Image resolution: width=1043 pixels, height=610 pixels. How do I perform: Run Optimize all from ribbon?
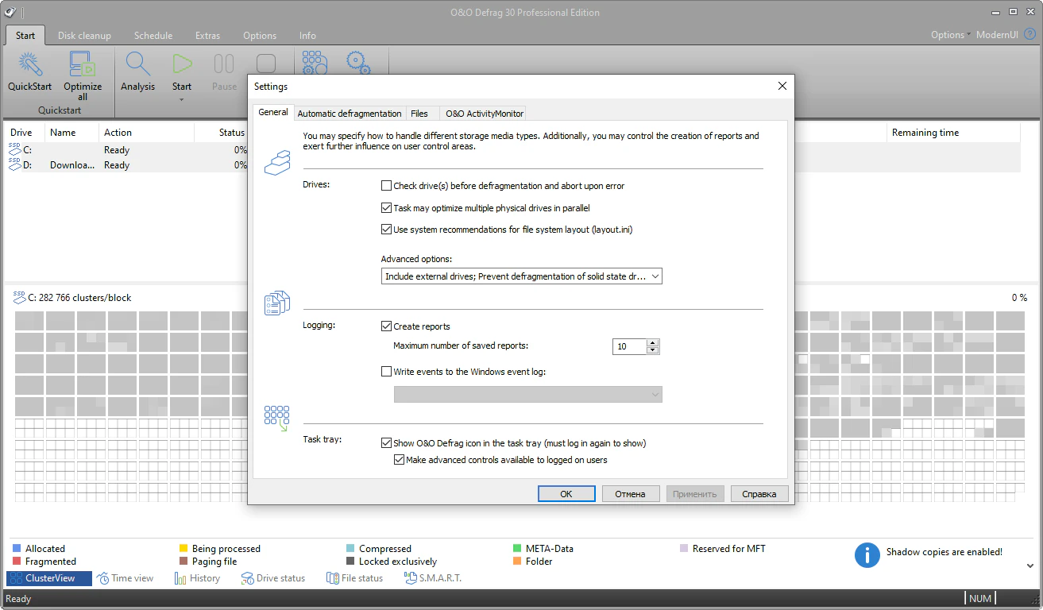pyautogui.click(x=83, y=75)
